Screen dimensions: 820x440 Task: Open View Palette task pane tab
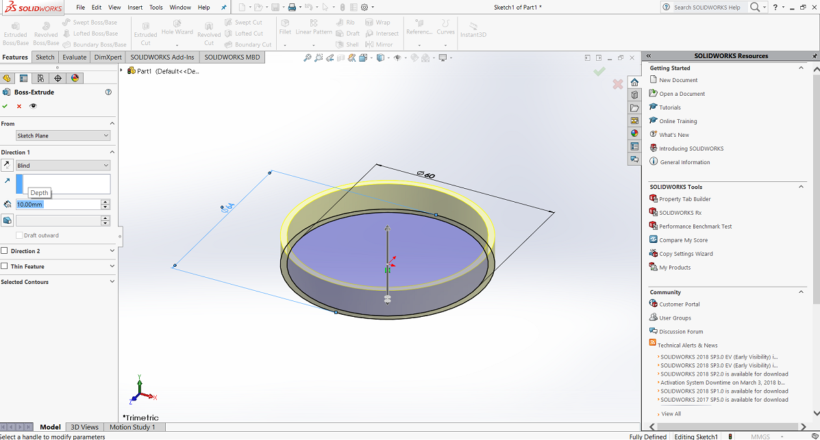coord(634,120)
